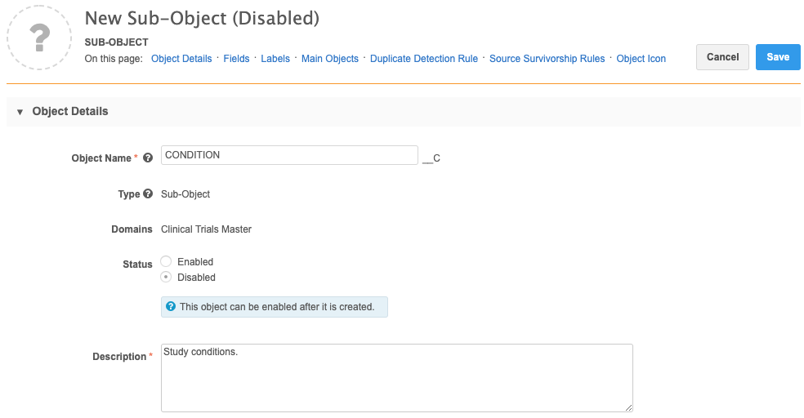The image size is (804, 418).
Task: Save the new sub-object
Action: 778,57
